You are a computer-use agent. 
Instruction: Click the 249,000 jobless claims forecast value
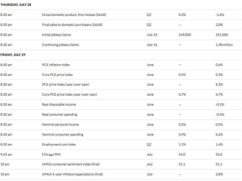tap(185, 35)
